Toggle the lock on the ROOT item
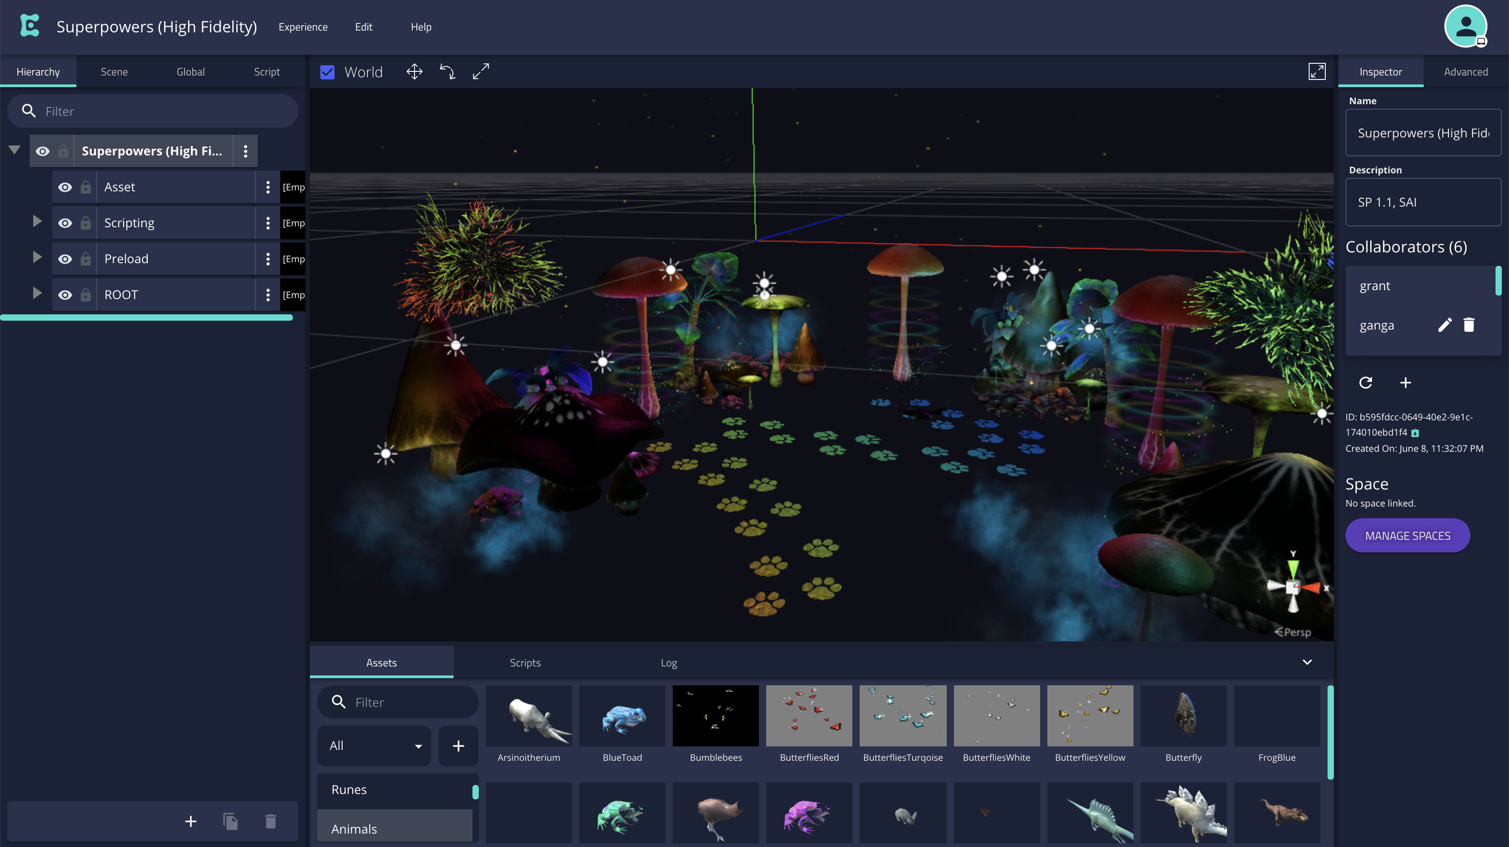The height and width of the screenshot is (847, 1509). coord(85,295)
